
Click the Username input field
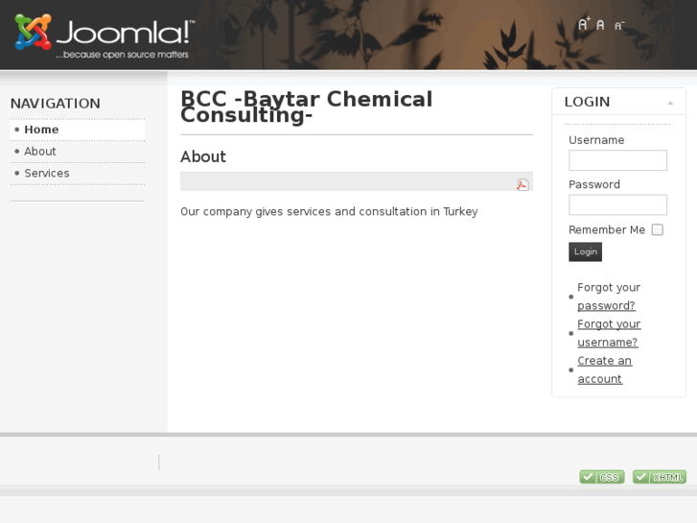click(617, 160)
